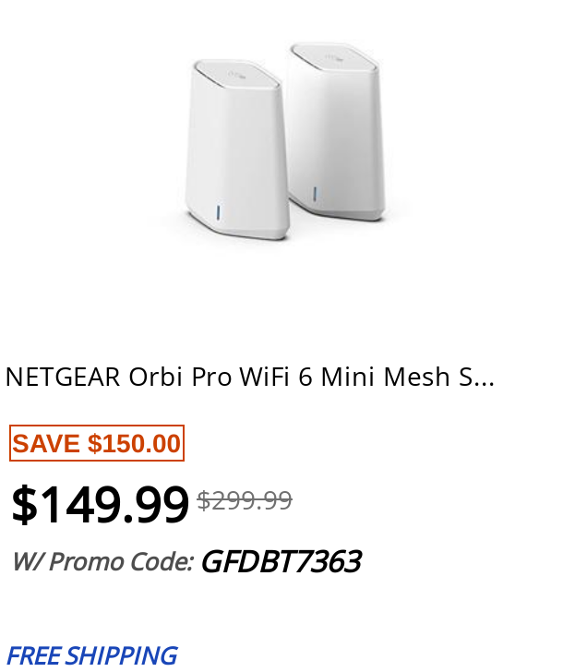
Task: Click the W/ Promo Code label
Action: (x=102, y=561)
